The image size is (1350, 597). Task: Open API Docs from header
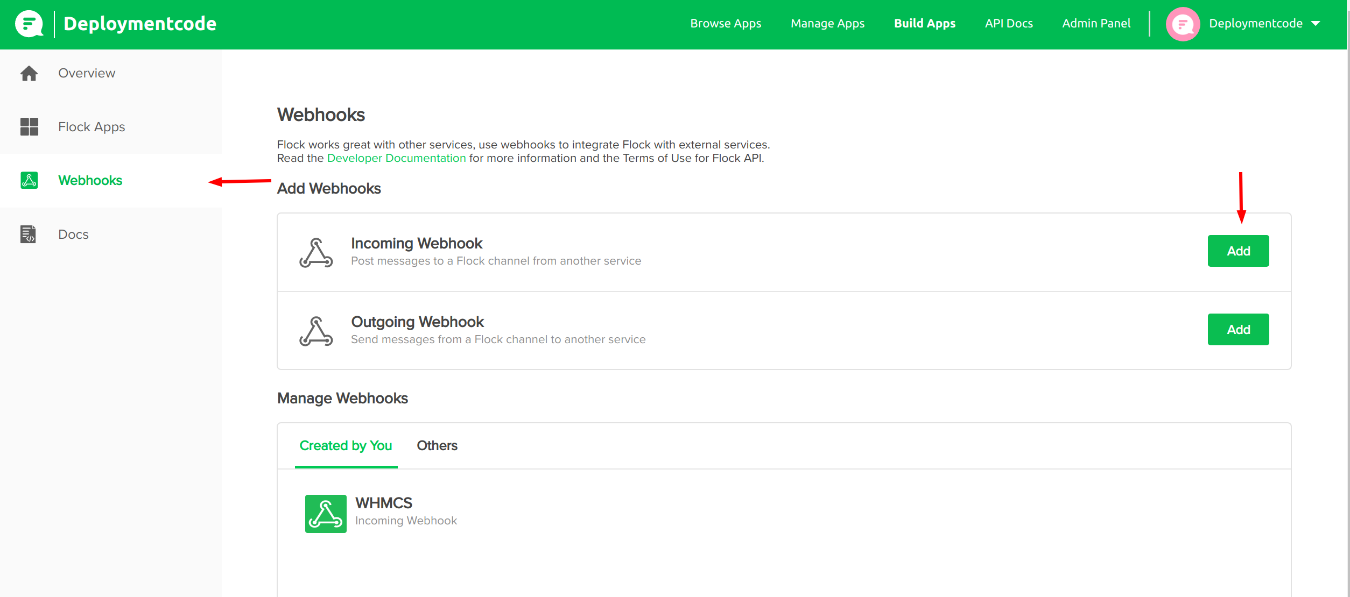click(1009, 24)
